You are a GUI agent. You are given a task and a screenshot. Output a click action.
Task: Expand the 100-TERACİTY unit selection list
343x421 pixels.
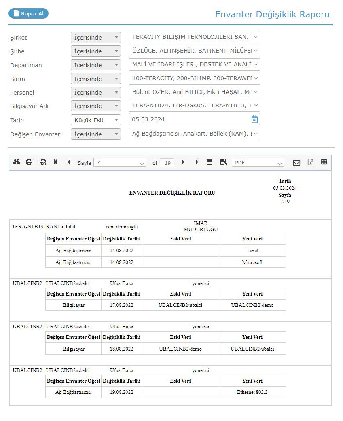[195, 79]
